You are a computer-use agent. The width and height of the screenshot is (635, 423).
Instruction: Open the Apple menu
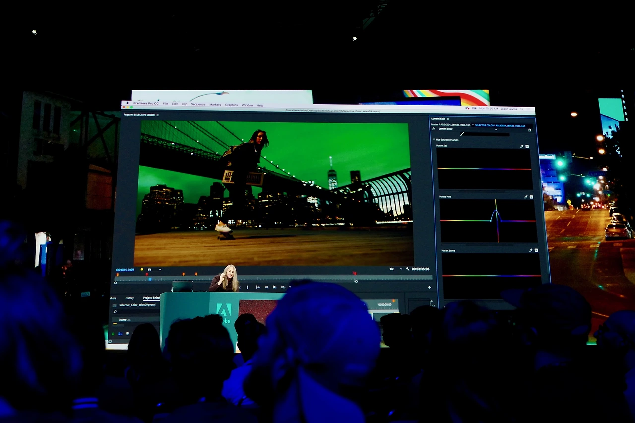click(x=128, y=103)
